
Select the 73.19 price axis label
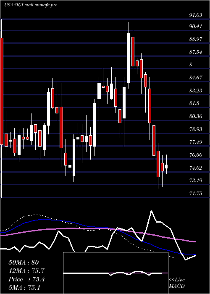[196, 181]
